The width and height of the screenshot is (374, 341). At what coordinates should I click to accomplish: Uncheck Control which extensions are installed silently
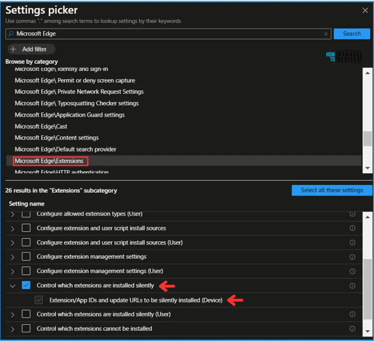(x=26, y=285)
